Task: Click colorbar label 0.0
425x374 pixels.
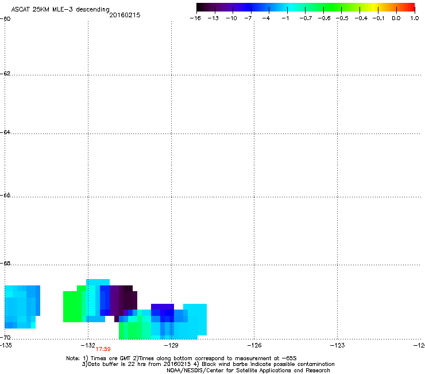Action: coord(396,18)
